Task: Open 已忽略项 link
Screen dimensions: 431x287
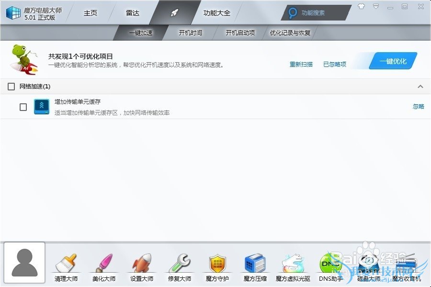Action: 335,64
